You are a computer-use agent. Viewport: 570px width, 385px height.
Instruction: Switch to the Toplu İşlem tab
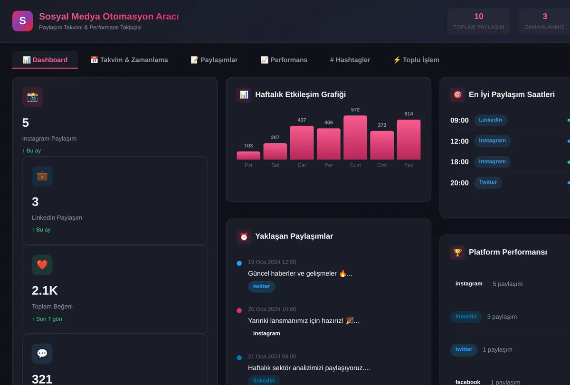[416, 60]
